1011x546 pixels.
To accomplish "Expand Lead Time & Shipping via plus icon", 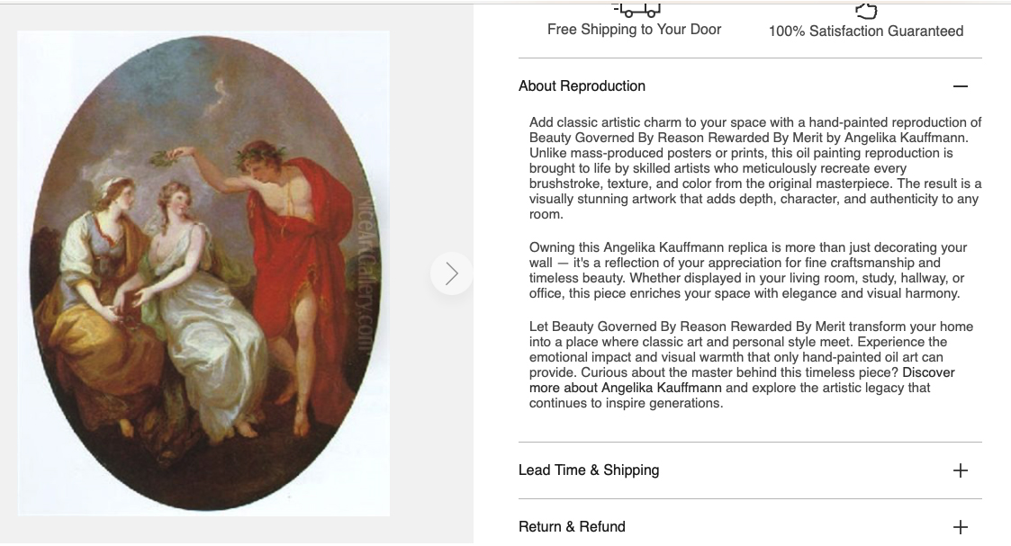I will click(x=960, y=470).
